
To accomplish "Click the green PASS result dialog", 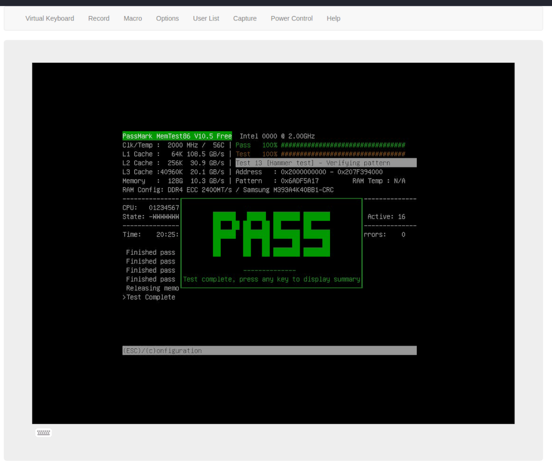I will click(271, 233).
